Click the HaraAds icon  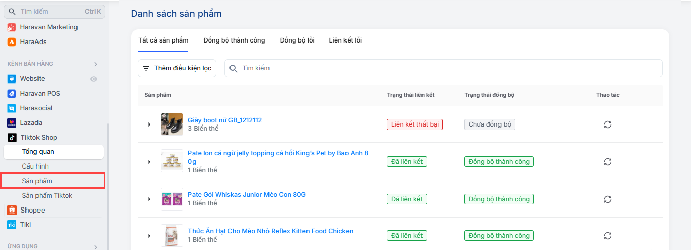click(x=12, y=41)
